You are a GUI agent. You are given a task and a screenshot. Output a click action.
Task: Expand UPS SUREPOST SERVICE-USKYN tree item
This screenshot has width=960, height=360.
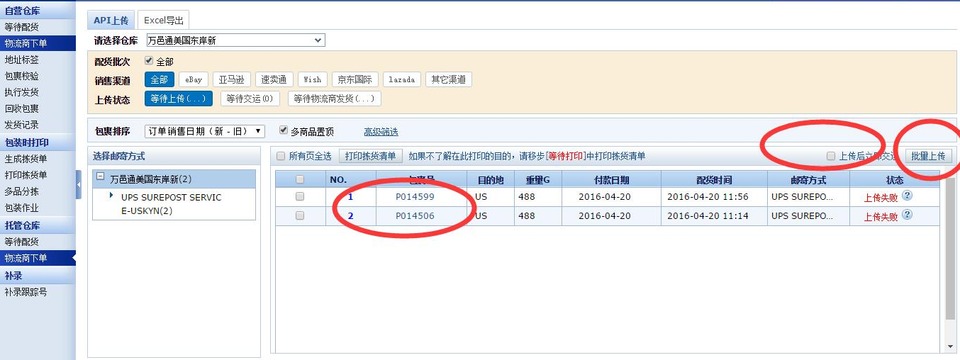(112, 195)
